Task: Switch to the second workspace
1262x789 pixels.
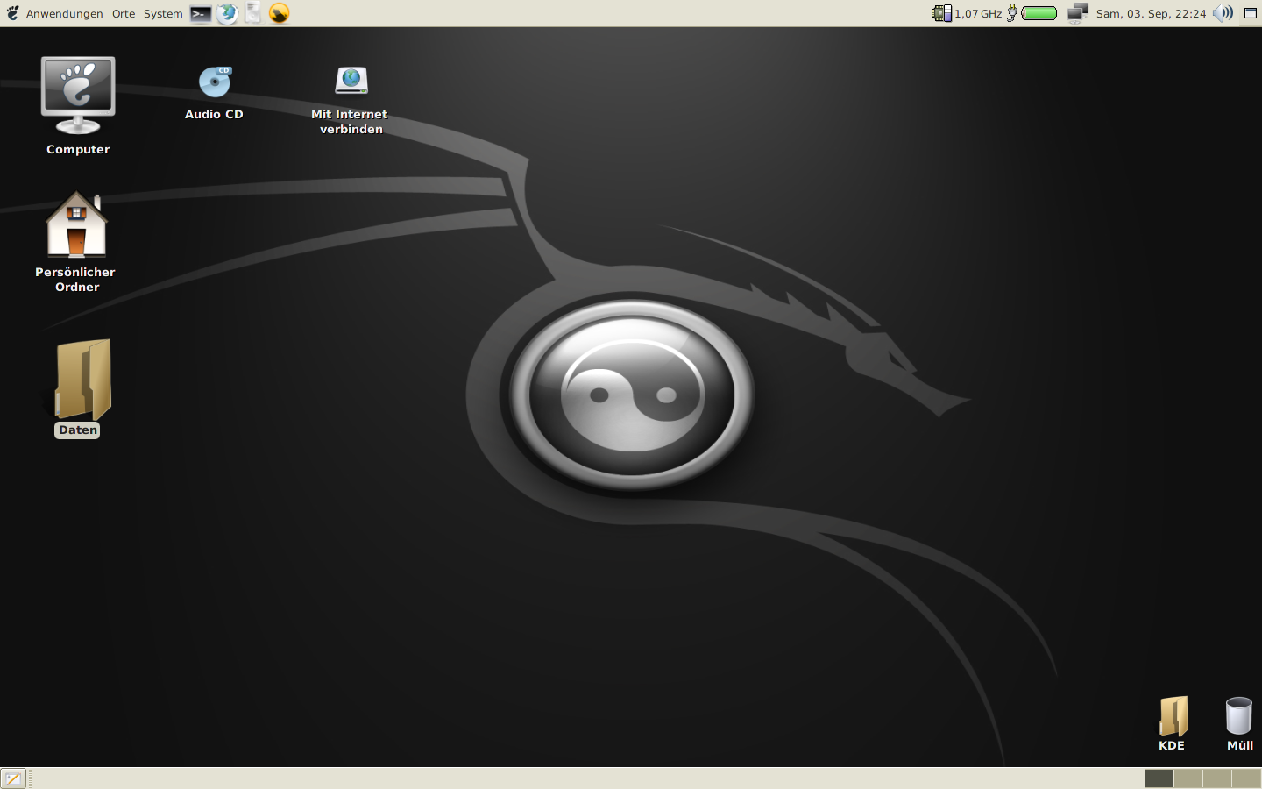Action: [1188, 778]
